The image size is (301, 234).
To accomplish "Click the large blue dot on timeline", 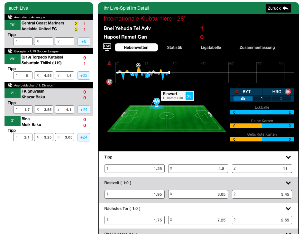I will click(148, 76).
